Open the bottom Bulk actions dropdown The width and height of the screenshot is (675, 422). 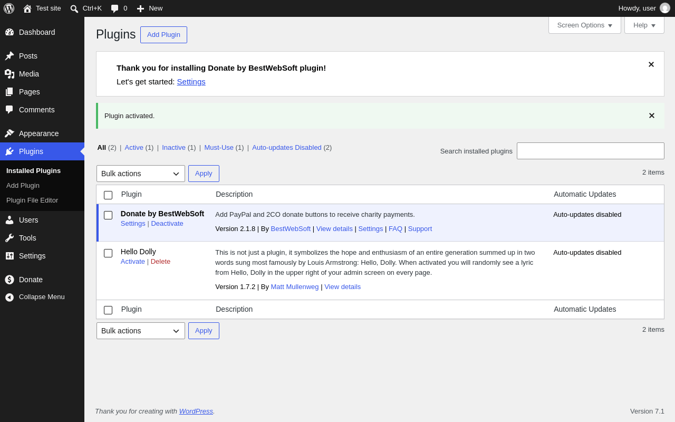click(x=141, y=331)
